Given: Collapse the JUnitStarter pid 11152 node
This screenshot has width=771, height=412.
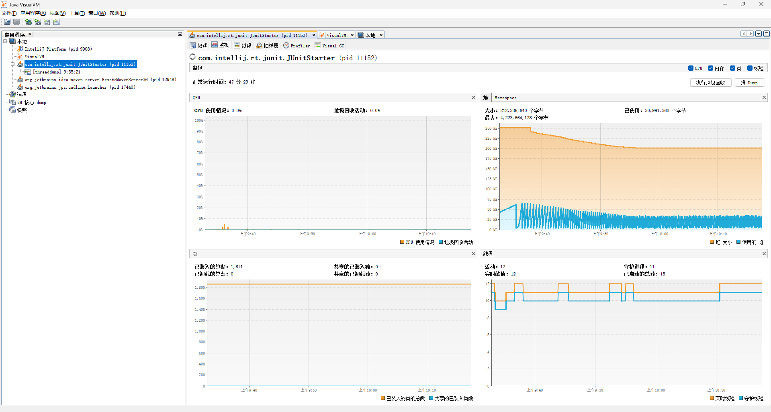Looking at the screenshot, I should (x=13, y=64).
